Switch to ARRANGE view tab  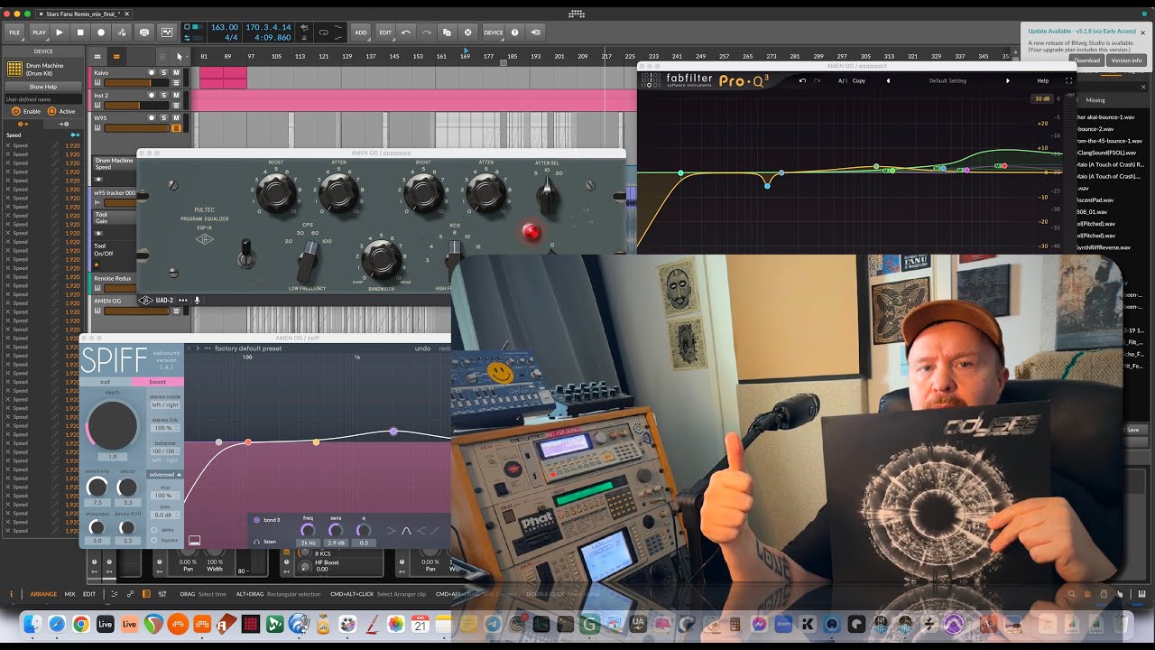[43, 594]
